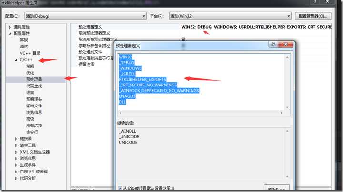This screenshot has height=192, width=343.
Task: Click the _DEBUG line in the editor
Action: pos(126,63)
